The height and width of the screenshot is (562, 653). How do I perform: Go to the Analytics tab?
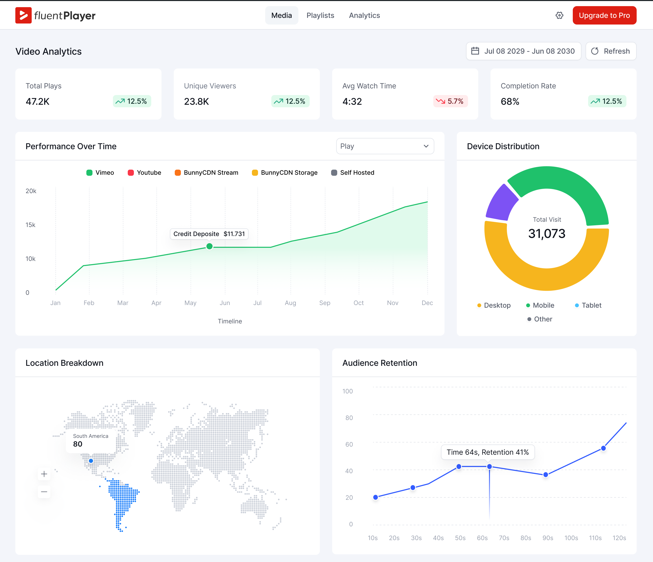[x=364, y=15]
